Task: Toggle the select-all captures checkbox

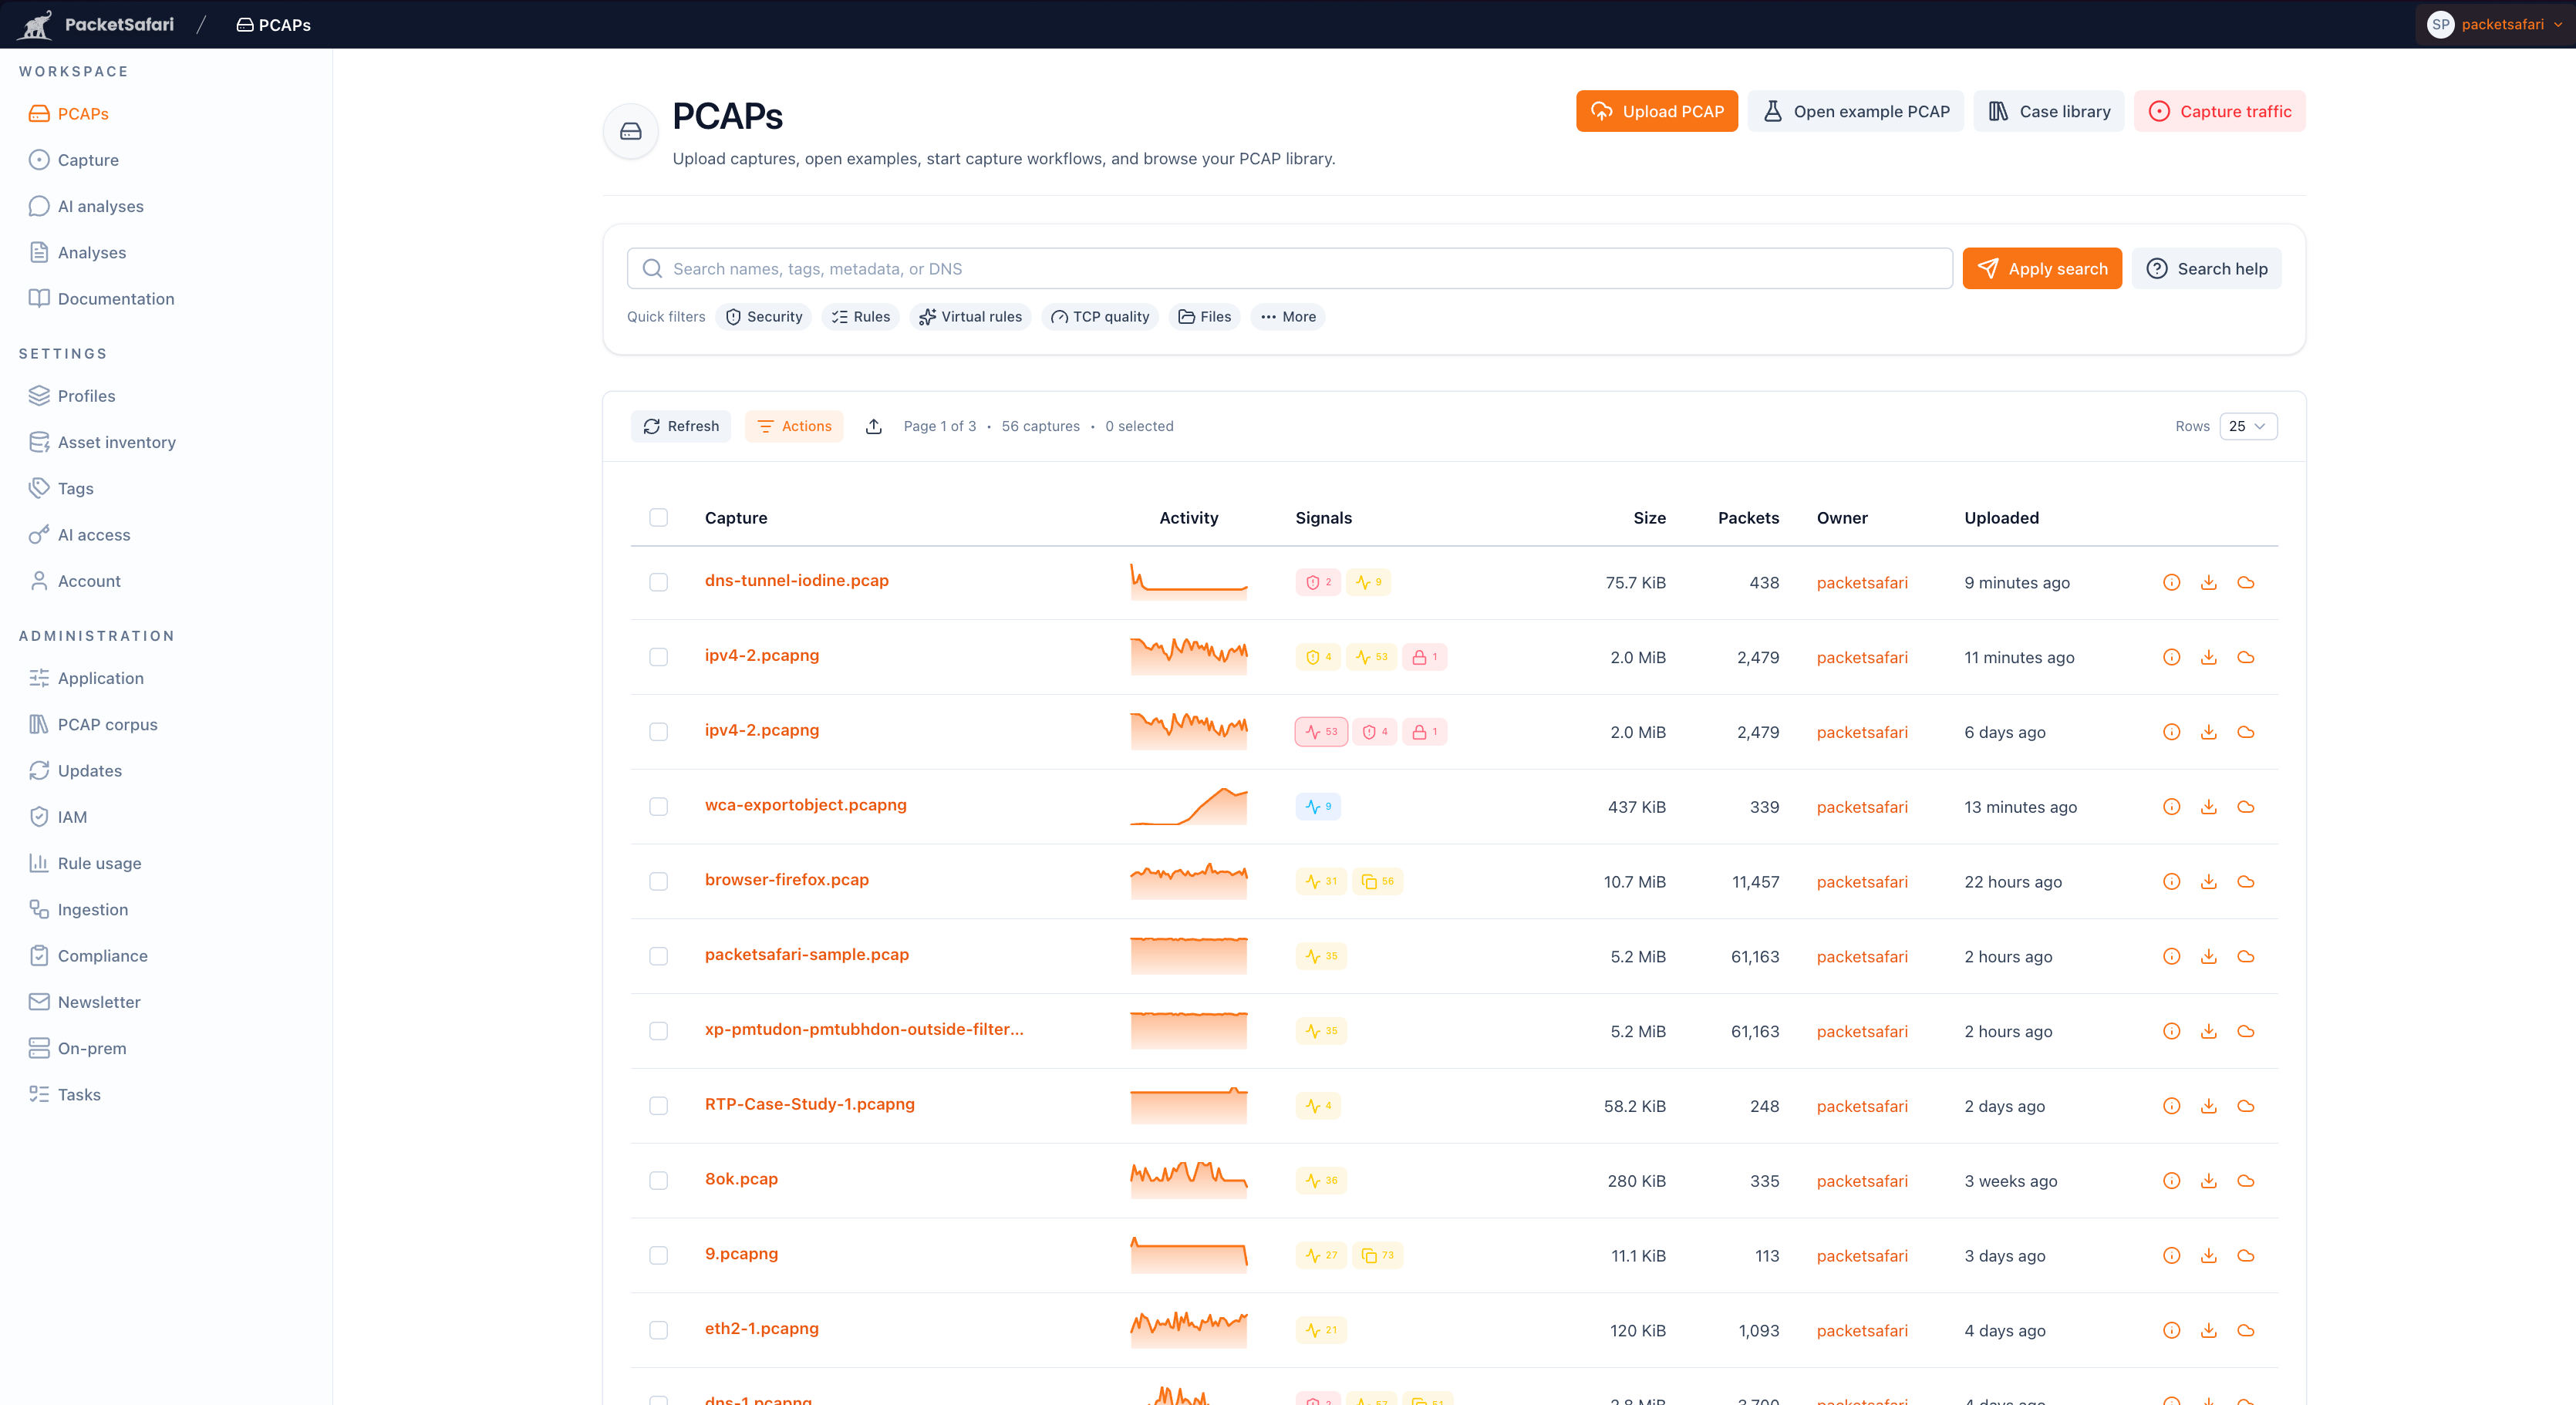Action: click(x=658, y=517)
